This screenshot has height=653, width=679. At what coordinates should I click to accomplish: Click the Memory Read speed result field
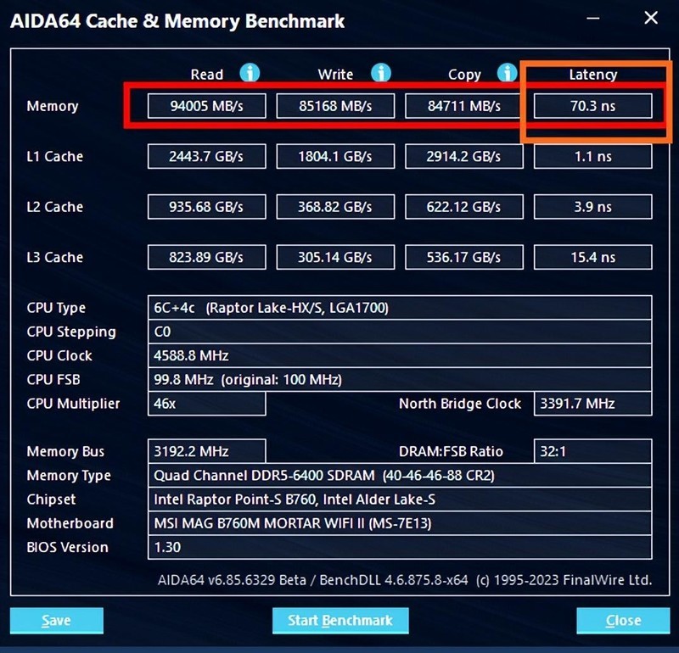click(x=207, y=105)
